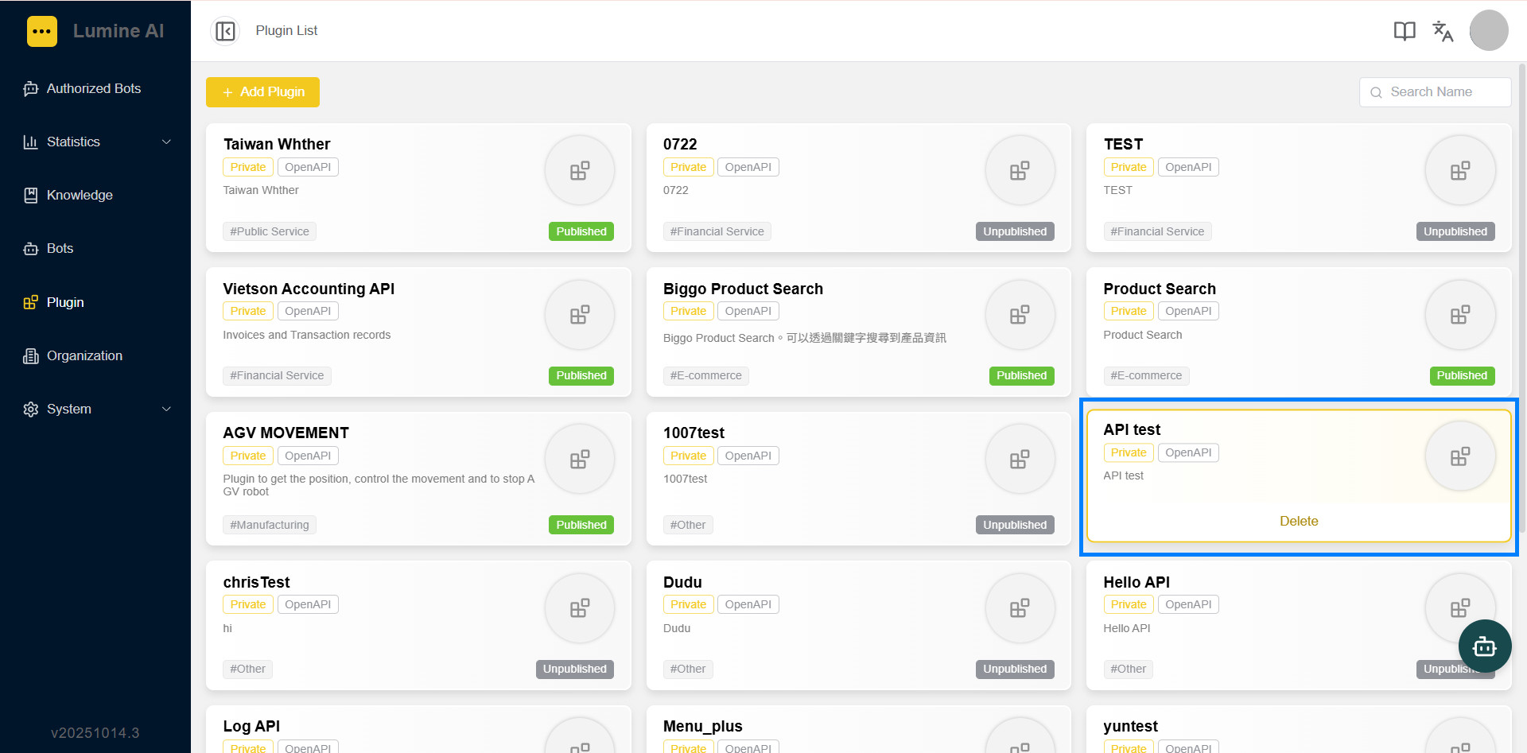1527x753 pixels.
Task: Open the documentation book icon
Action: click(x=1405, y=31)
